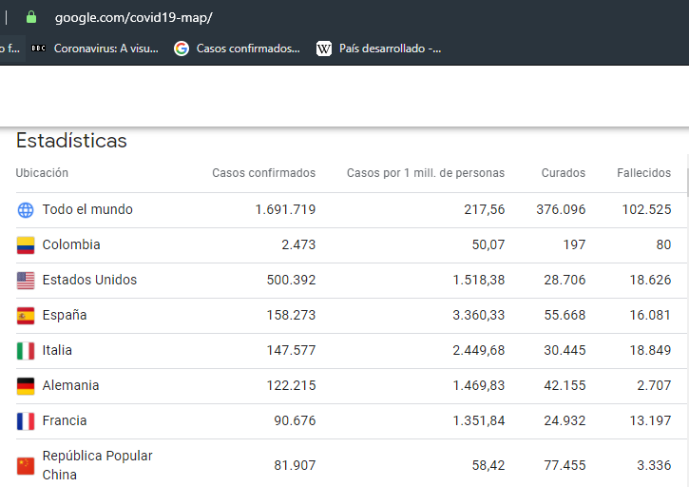Click Alemania deaths value 2.707
Image resolution: width=689 pixels, height=487 pixels.
654,385
